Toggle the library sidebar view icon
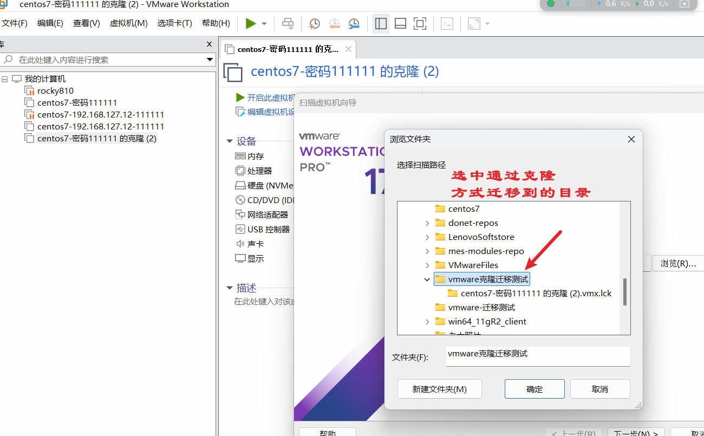The height and width of the screenshot is (436, 704). pyautogui.click(x=381, y=23)
